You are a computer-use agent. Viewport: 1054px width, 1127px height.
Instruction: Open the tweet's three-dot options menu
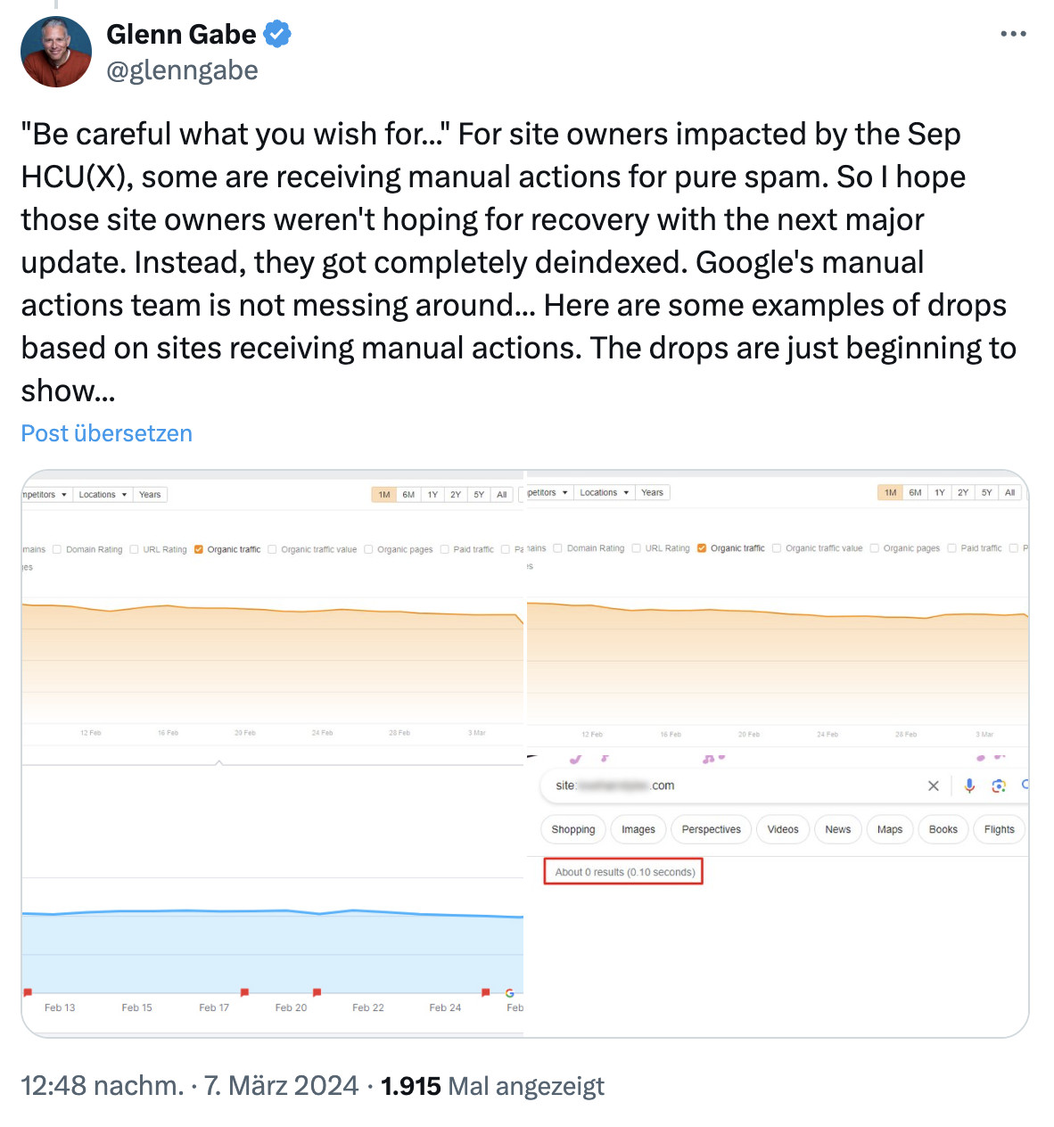click(x=1013, y=33)
